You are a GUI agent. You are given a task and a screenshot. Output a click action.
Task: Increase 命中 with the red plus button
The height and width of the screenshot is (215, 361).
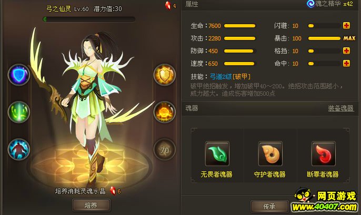346,63
